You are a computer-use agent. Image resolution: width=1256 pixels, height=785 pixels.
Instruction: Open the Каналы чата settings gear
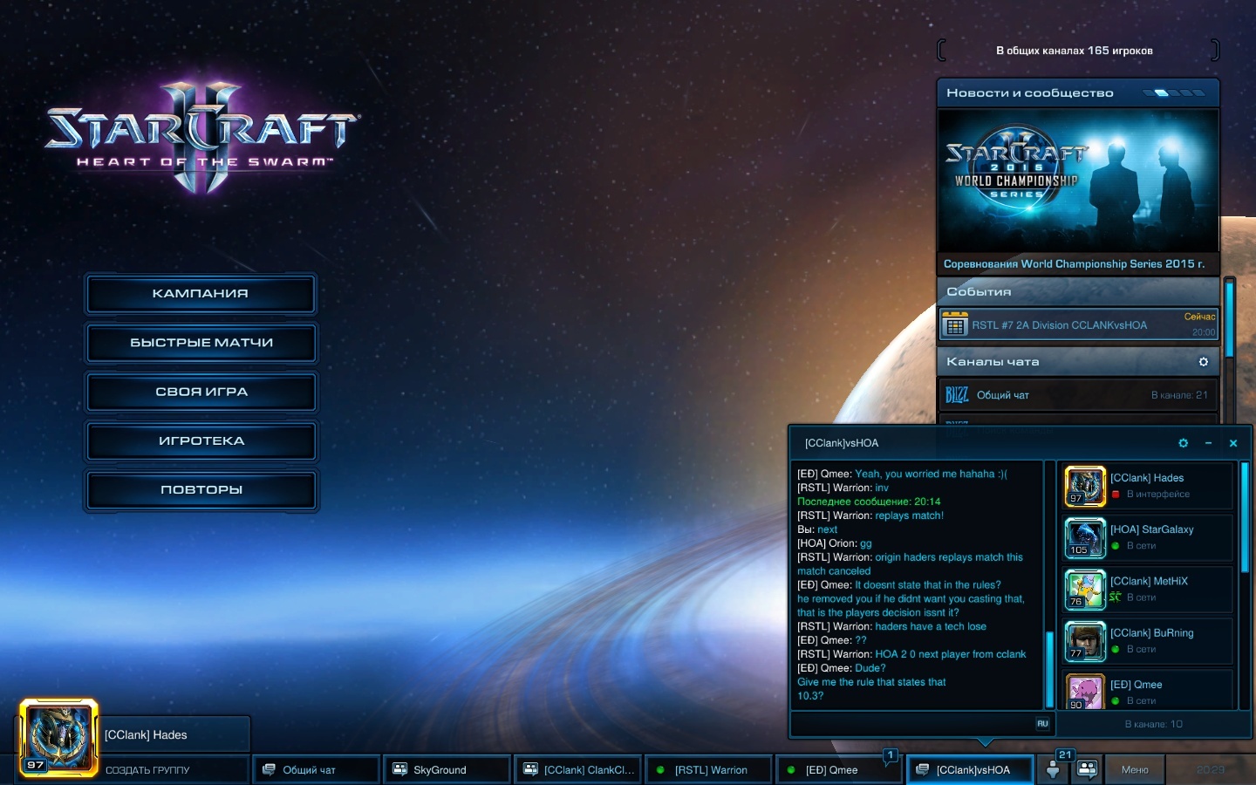1204,362
